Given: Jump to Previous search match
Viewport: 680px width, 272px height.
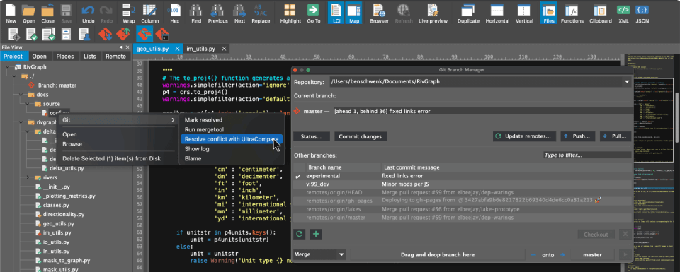Looking at the screenshot, I should (x=217, y=13).
